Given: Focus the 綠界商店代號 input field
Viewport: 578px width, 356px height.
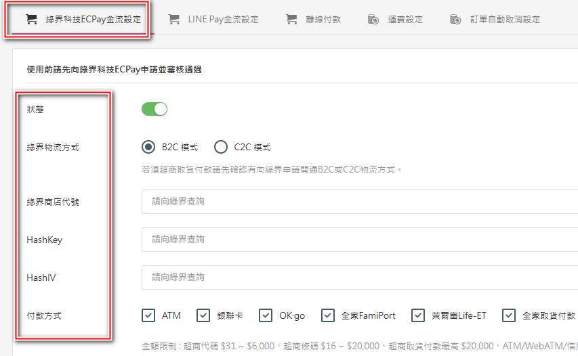Looking at the screenshot, I should tap(360, 202).
